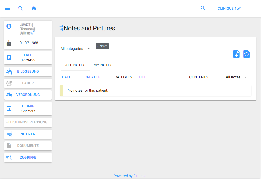Click the search magnifier icon beside the menu

click(21, 8)
